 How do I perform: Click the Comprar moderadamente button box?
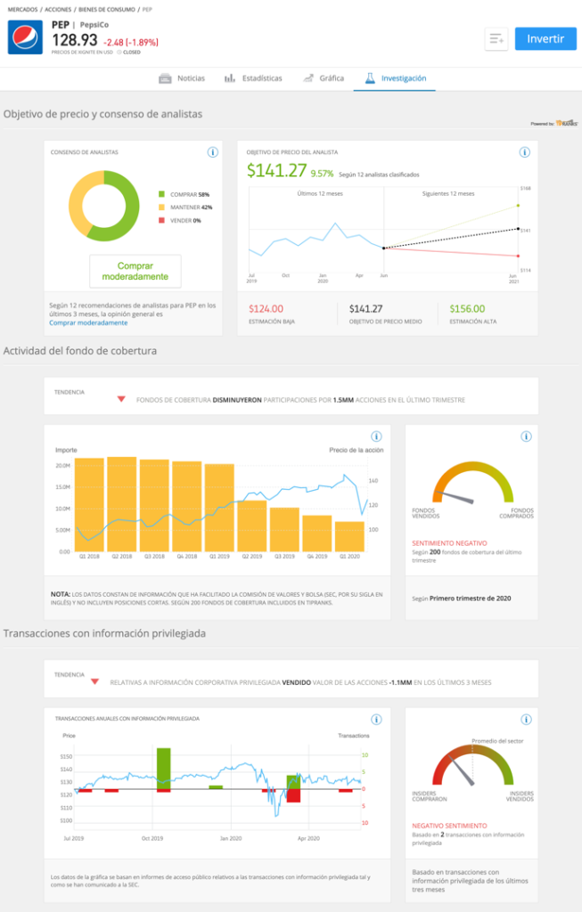[135, 271]
